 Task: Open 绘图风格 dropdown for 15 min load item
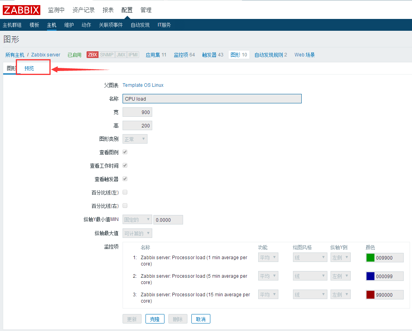pos(310,295)
